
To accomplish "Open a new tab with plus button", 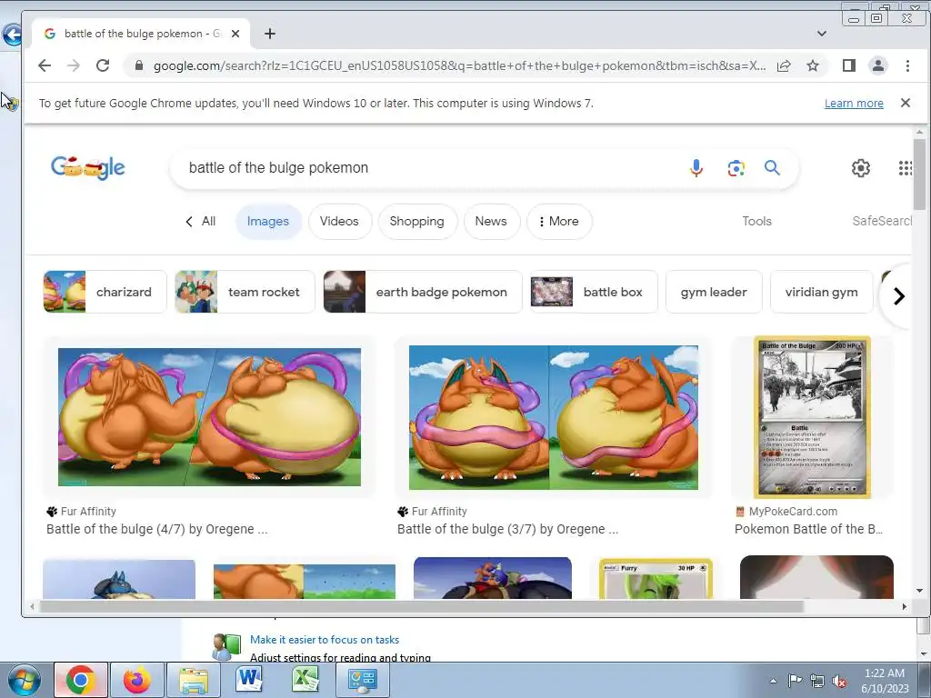I will [269, 34].
